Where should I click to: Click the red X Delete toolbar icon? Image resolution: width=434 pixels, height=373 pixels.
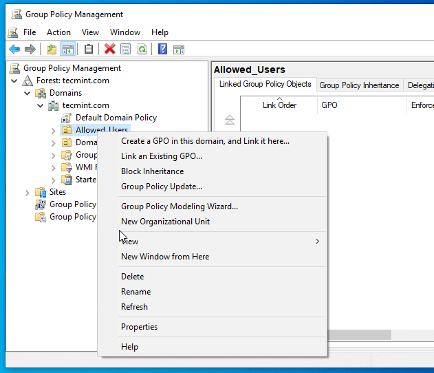[x=109, y=49]
